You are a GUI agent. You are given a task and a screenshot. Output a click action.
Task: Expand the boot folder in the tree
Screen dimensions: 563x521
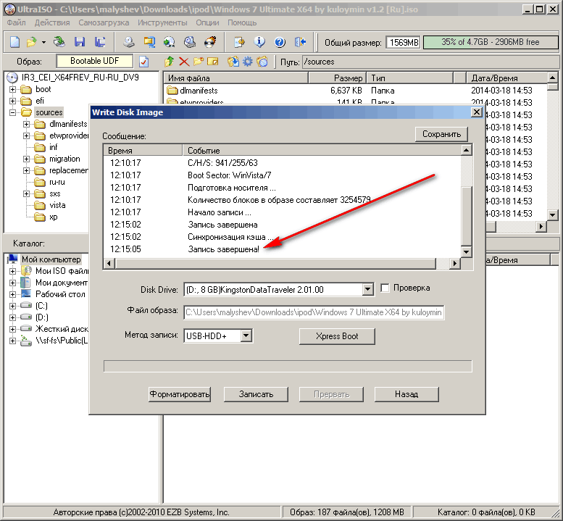12,89
